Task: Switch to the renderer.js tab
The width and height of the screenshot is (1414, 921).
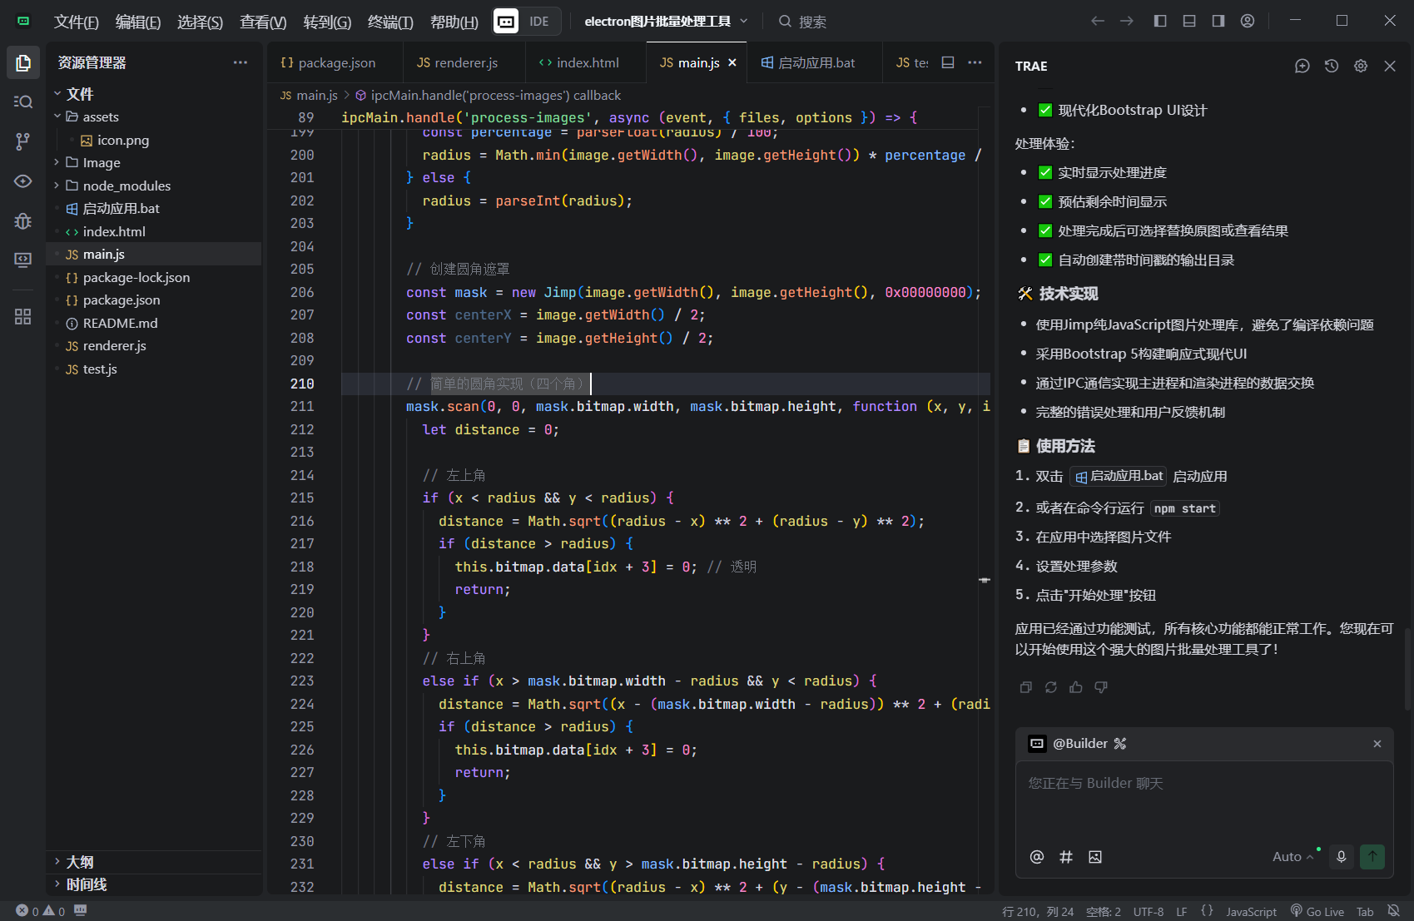Action: (458, 62)
